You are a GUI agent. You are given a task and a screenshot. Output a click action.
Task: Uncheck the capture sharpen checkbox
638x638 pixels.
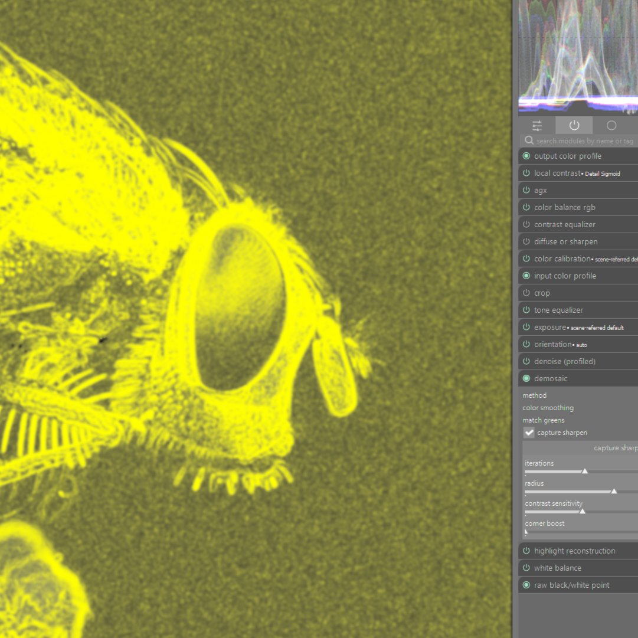(529, 433)
